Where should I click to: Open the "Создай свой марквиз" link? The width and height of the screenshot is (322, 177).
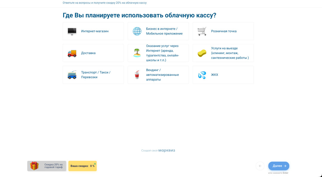(158, 151)
